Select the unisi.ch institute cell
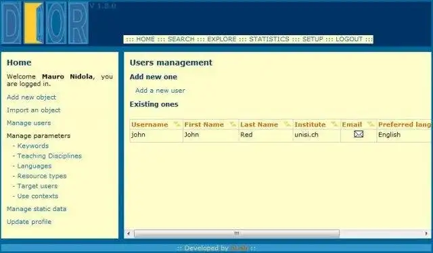Viewport: 433px width, 253px height. [x=317, y=135]
